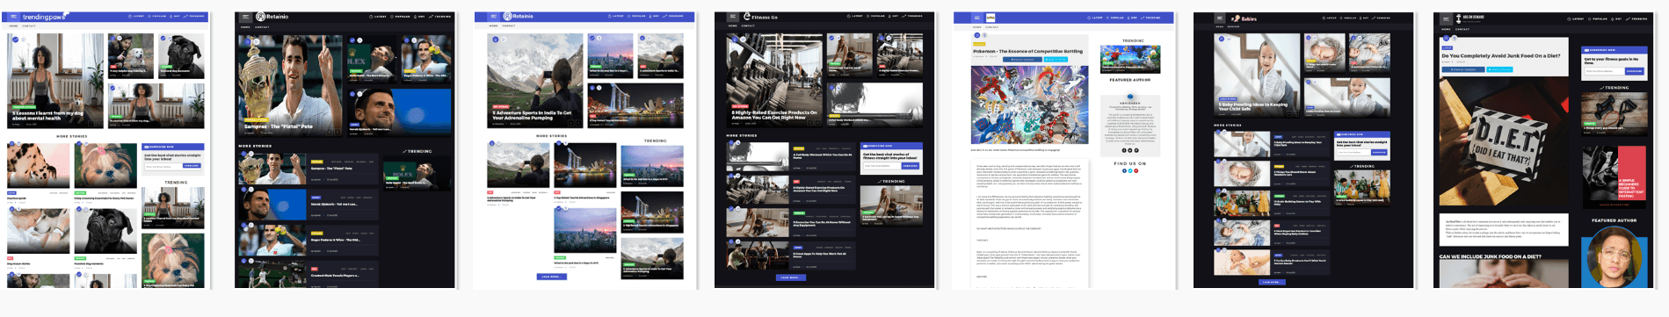Click the Fitness Go logo
1669x317 pixels.
coord(760,17)
